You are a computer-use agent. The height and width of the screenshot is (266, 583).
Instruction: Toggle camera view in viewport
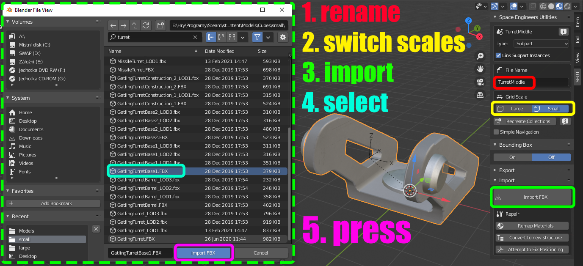pyautogui.click(x=480, y=82)
